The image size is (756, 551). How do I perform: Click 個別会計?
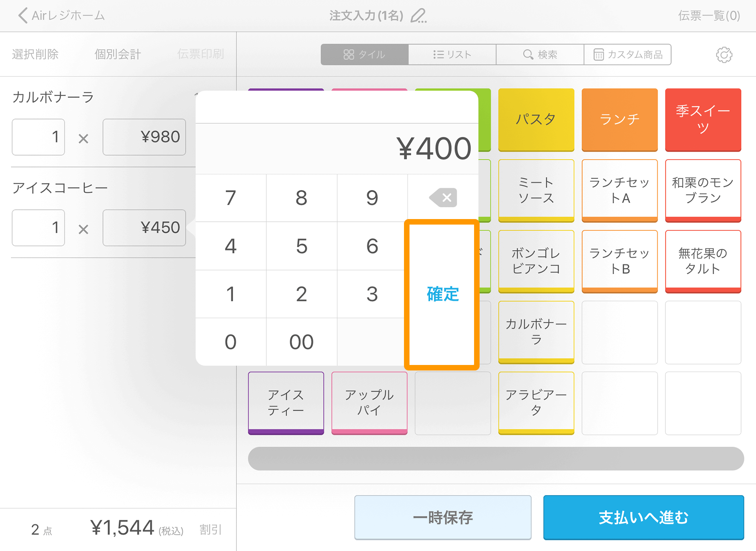click(118, 54)
